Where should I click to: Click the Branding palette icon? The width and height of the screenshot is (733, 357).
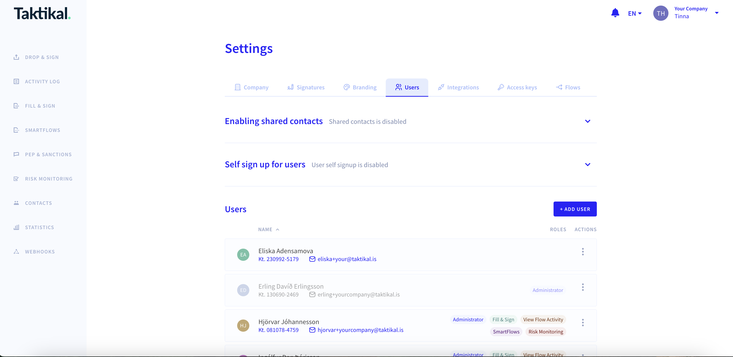tap(346, 87)
